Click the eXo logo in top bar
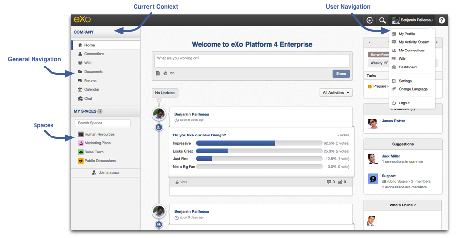 click(x=82, y=19)
